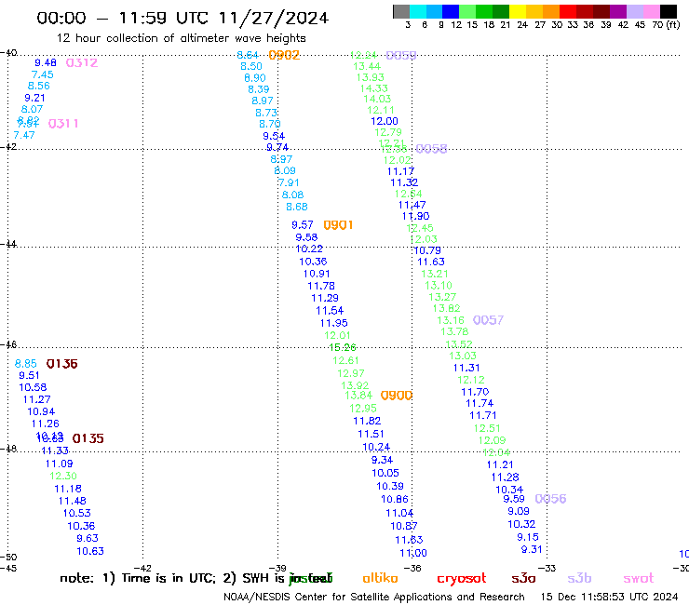Select the purple swatch in the color scale

coord(618,11)
